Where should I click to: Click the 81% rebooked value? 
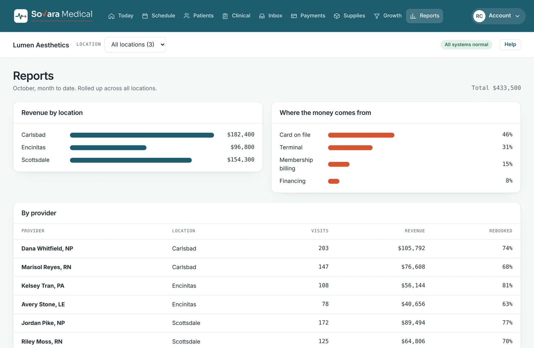[x=507, y=285]
